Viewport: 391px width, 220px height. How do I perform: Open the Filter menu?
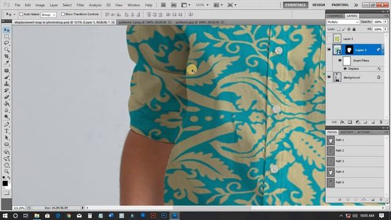(80, 5)
